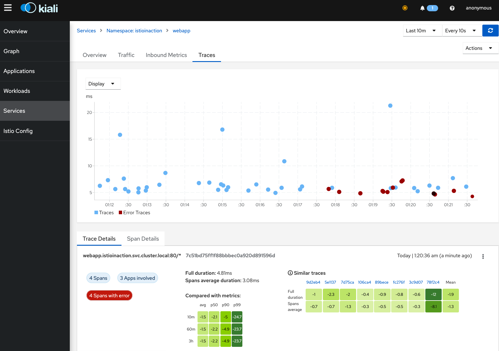Open the trace kebab options menu
The height and width of the screenshot is (351, 499).
(x=483, y=256)
